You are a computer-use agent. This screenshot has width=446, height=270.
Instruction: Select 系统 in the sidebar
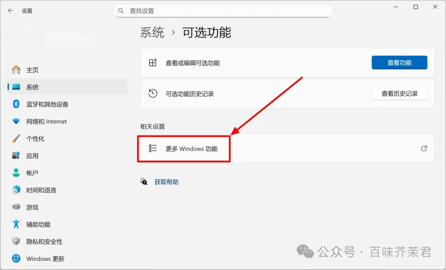pos(67,87)
